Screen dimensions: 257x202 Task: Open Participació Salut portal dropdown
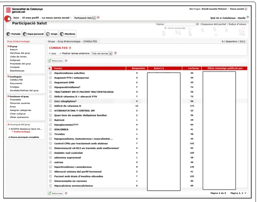tap(85, 18)
